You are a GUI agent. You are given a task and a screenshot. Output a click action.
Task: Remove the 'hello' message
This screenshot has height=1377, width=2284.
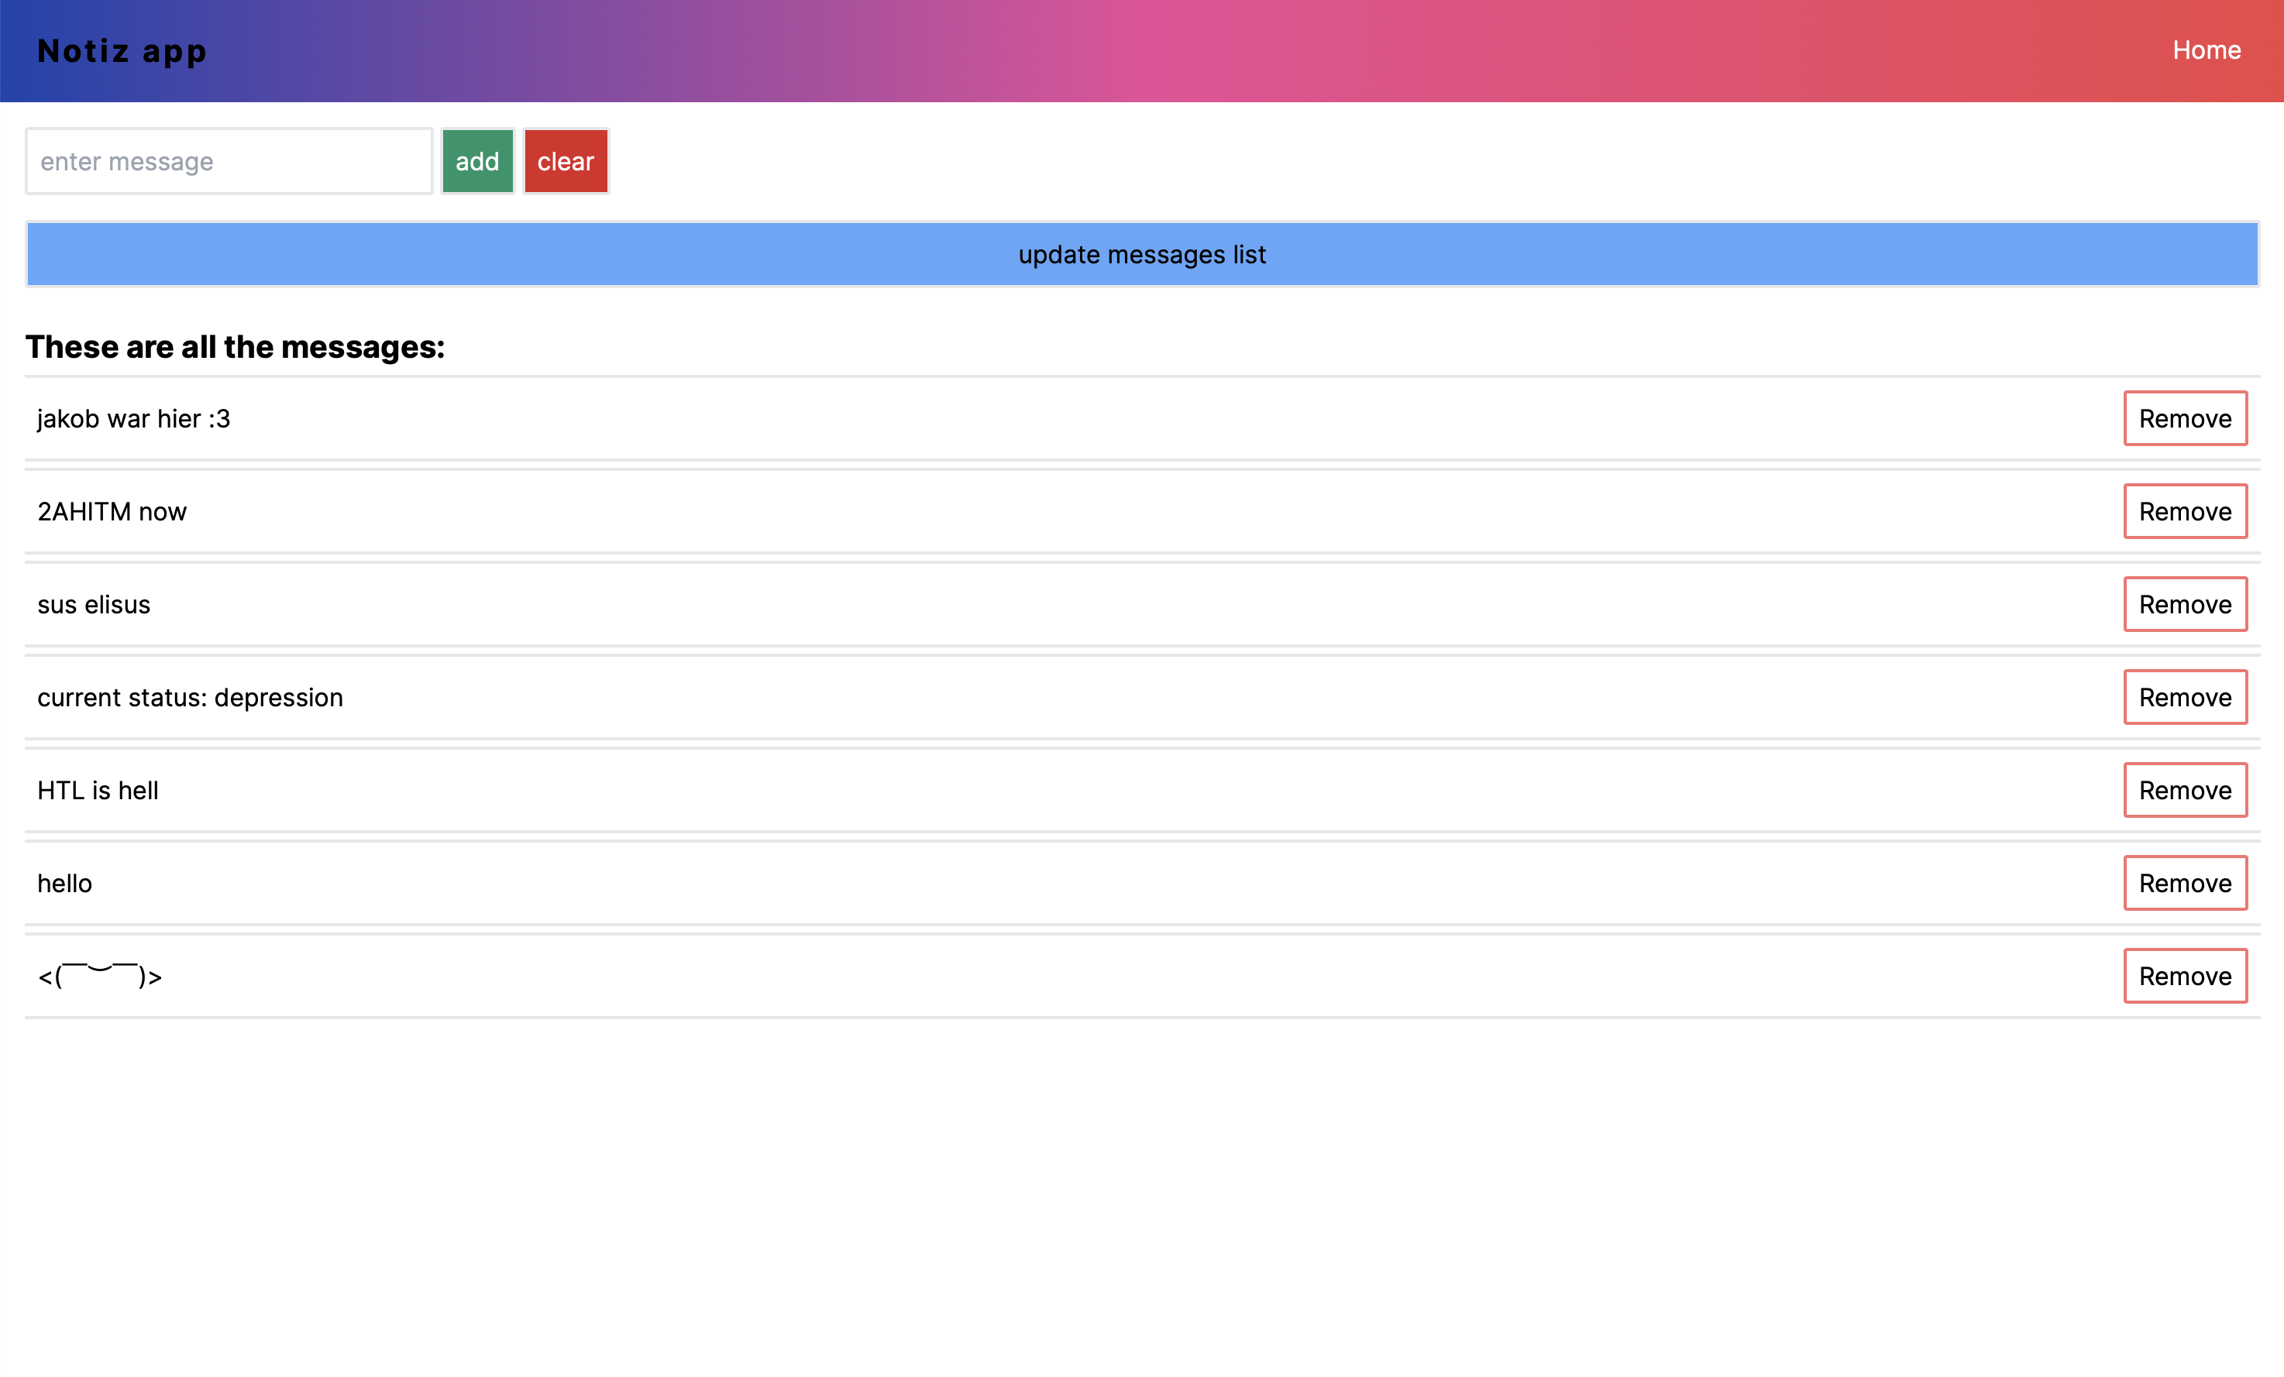[x=2185, y=883]
